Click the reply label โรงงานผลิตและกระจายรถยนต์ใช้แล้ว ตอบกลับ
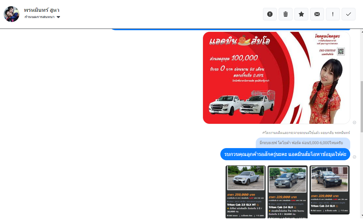The width and height of the screenshot is (363, 220). pyautogui.click(x=306, y=133)
